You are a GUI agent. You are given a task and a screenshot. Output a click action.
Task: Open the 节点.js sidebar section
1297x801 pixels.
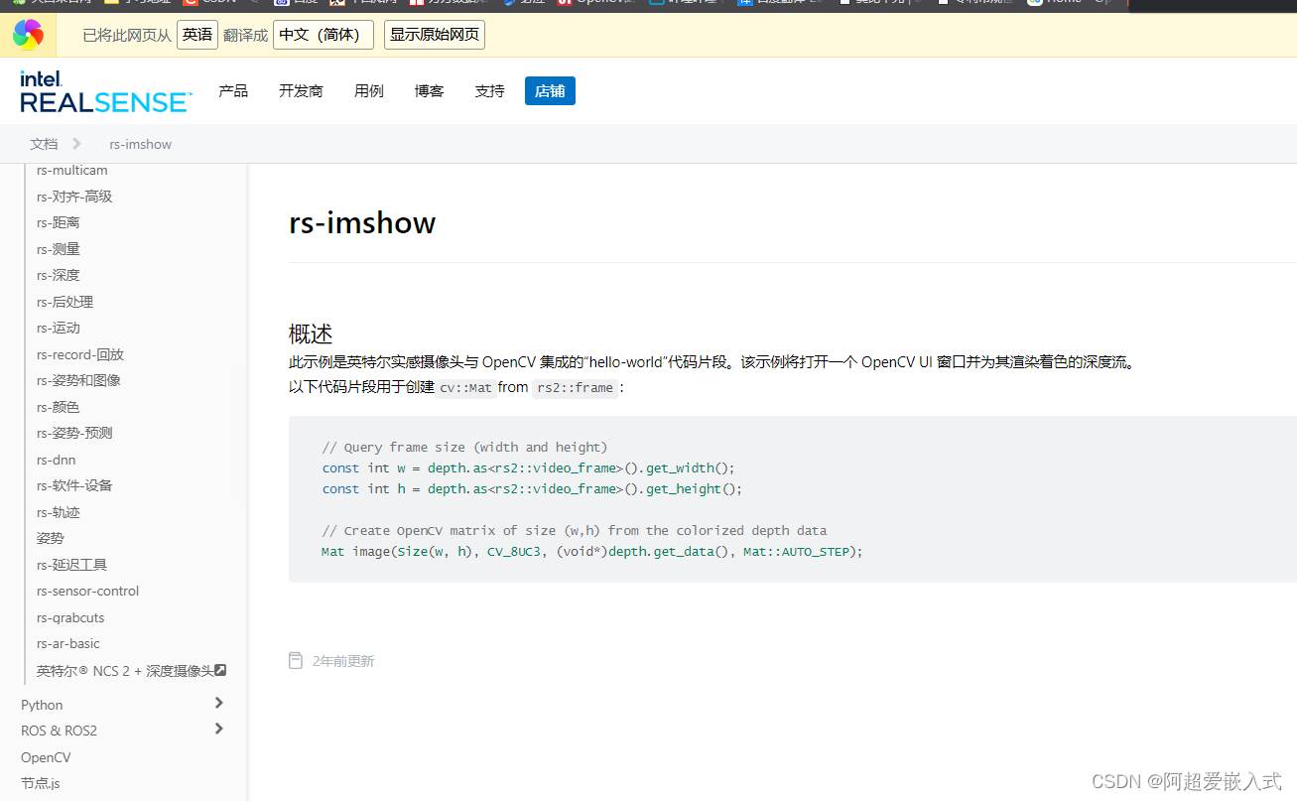pyautogui.click(x=41, y=783)
